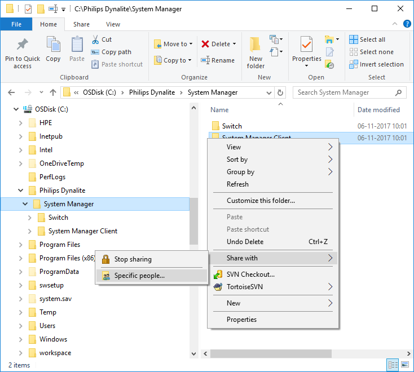Click Invert selection in ribbon

[x=376, y=64]
